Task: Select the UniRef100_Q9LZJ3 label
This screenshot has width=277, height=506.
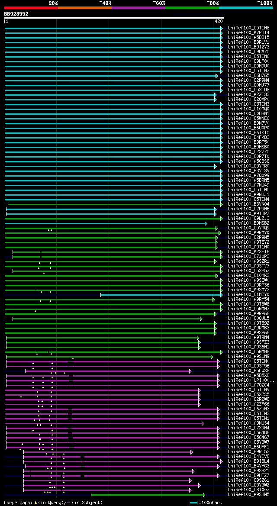Action: pyautogui.click(x=248, y=219)
